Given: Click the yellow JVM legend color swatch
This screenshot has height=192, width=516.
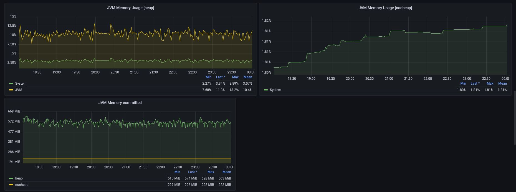Looking at the screenshot, I should (11, 90).
